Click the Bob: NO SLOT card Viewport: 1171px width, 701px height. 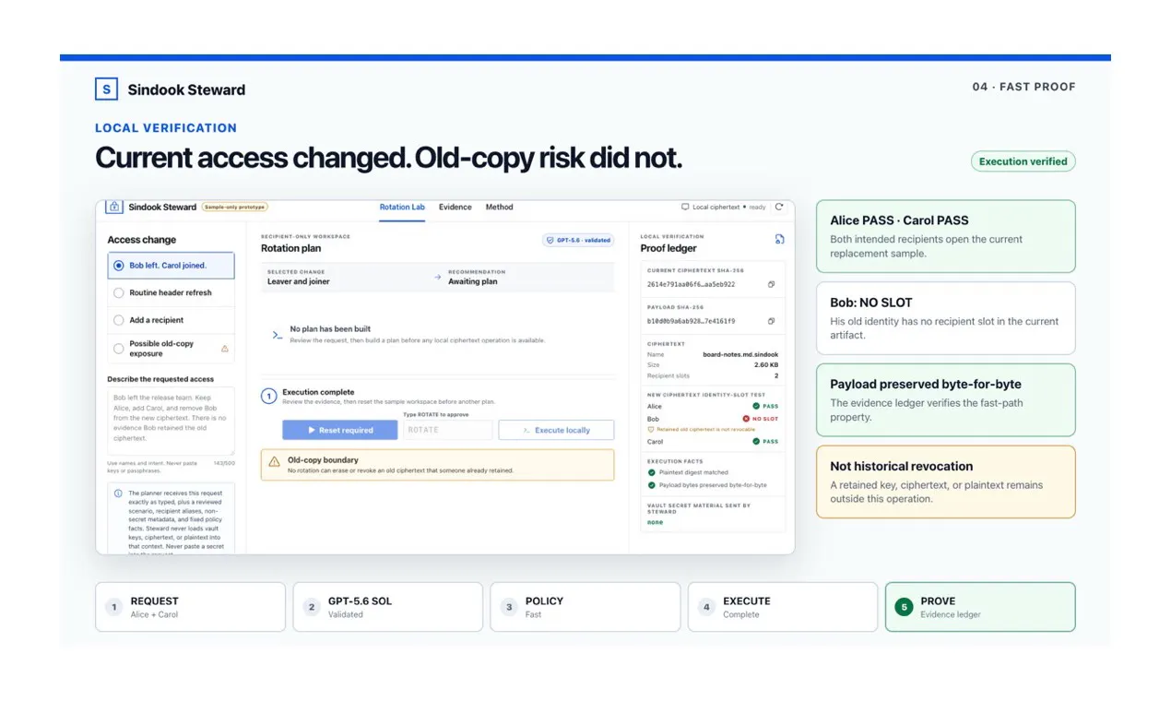(946, 318)
